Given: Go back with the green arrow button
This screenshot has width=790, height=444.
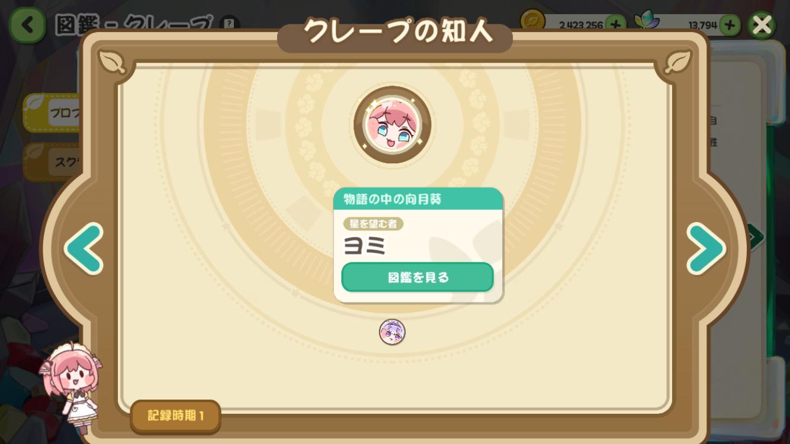Looking at the screenshot, I should pos(26,25).
